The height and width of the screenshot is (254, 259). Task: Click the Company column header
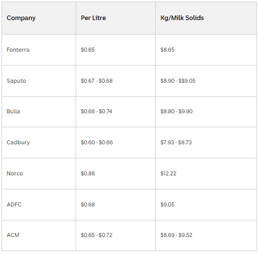click(x=39, y=18)
